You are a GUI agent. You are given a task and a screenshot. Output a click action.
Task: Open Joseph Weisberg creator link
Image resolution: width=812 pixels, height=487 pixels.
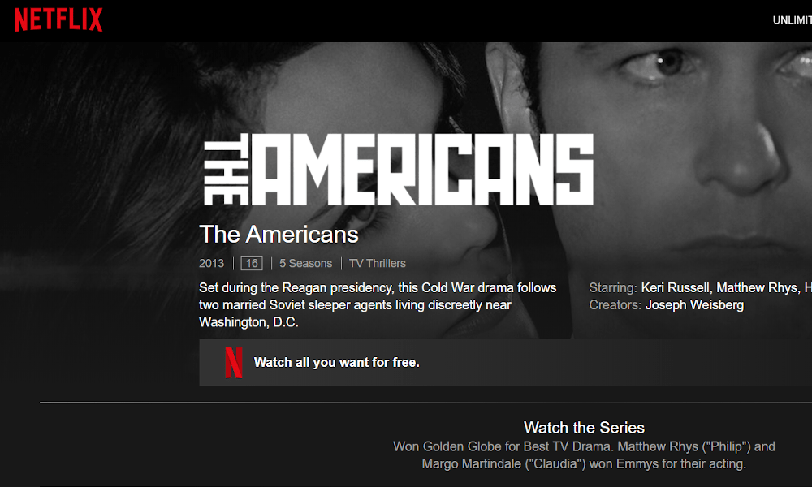tap(694, 305)
